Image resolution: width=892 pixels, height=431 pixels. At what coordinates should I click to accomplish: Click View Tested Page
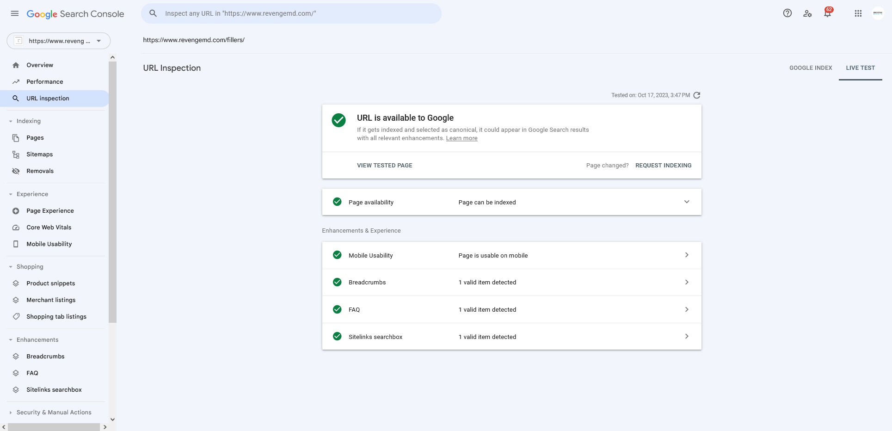[385, 166]
